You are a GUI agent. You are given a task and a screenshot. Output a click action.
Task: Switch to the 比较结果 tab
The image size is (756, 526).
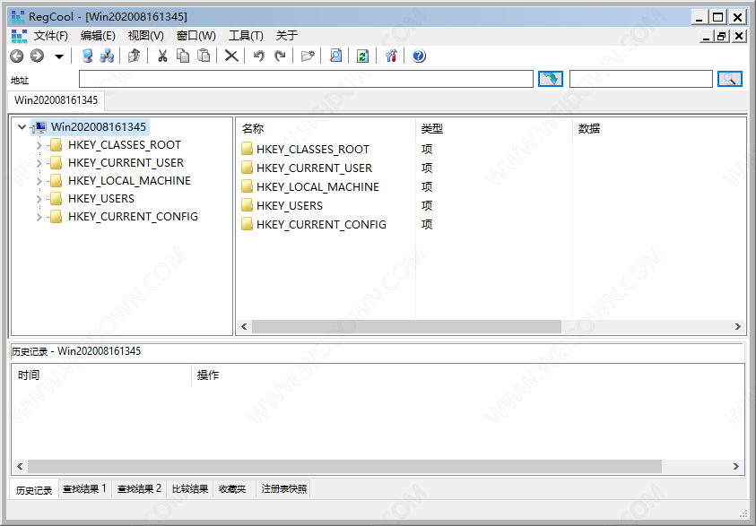point(190,489)
